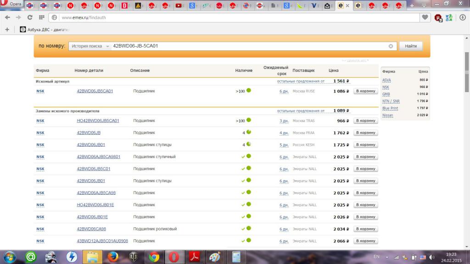Open 5 дн. delivery term link

pyautogui.click(x=284, y=145)
